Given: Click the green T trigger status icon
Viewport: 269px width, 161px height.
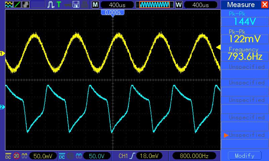Looking at the screenshot, I should pyautogui.click(x=59, y=5).
